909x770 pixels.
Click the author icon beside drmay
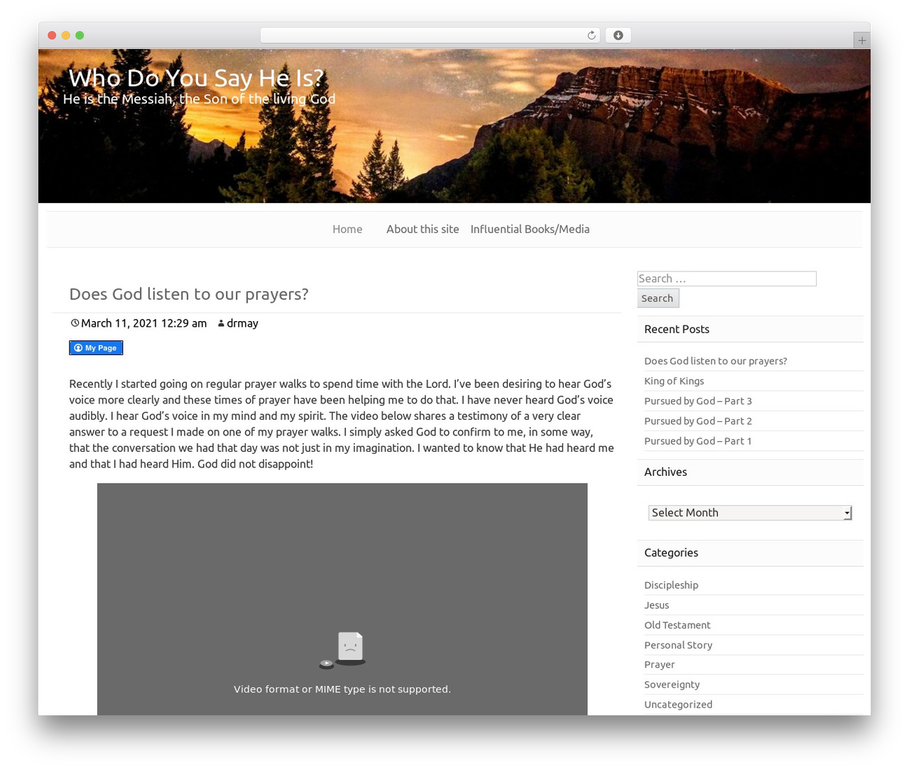point(221,324)
